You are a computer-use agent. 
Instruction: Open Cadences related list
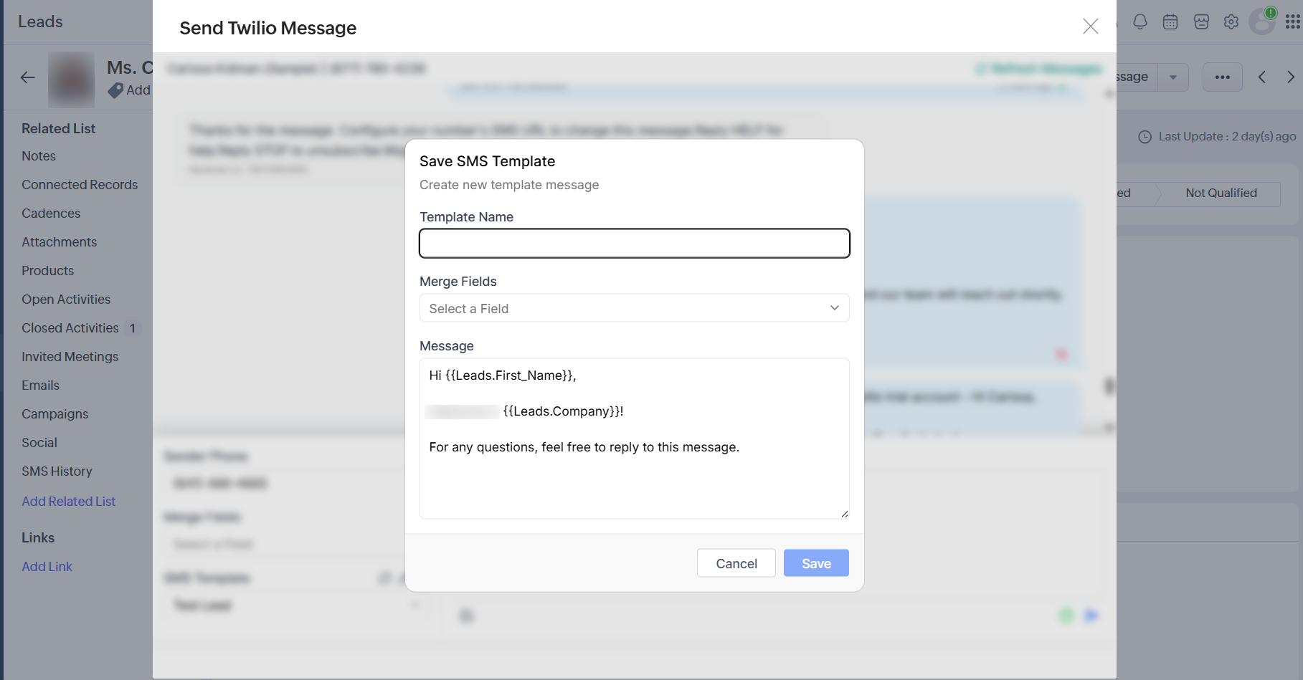click(x=51, y=214)
